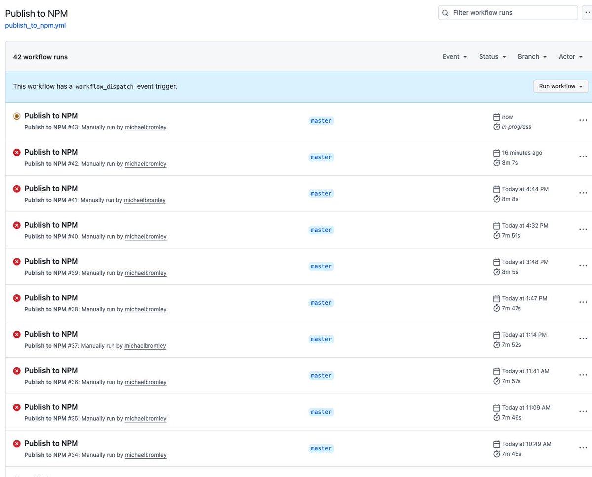
Task: Open the Publish to NPM run #41 title
Action: pyautogui.click(x=51, y=189)
